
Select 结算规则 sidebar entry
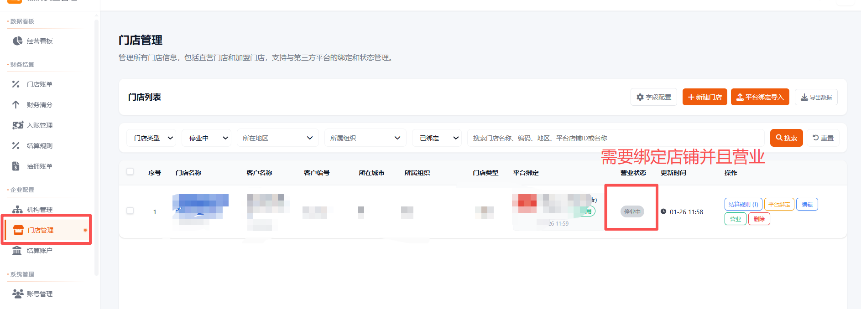pos(40,146)
